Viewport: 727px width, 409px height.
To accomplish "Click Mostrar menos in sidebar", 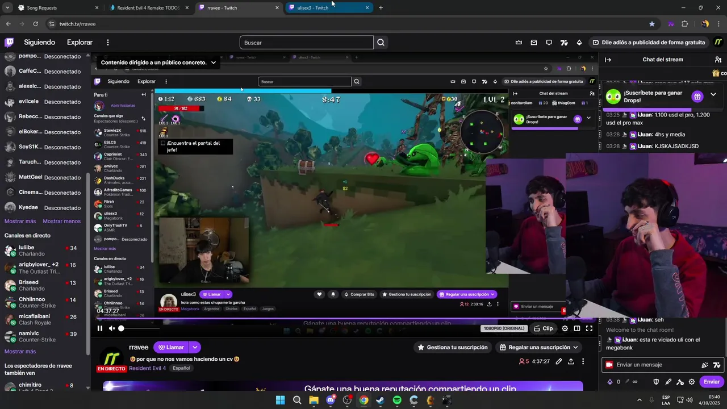I will (61, 221).
